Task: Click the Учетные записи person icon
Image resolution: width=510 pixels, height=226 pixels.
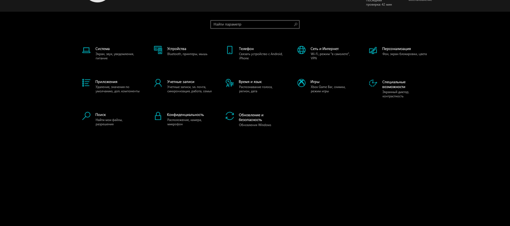Action: pos(158,83)
